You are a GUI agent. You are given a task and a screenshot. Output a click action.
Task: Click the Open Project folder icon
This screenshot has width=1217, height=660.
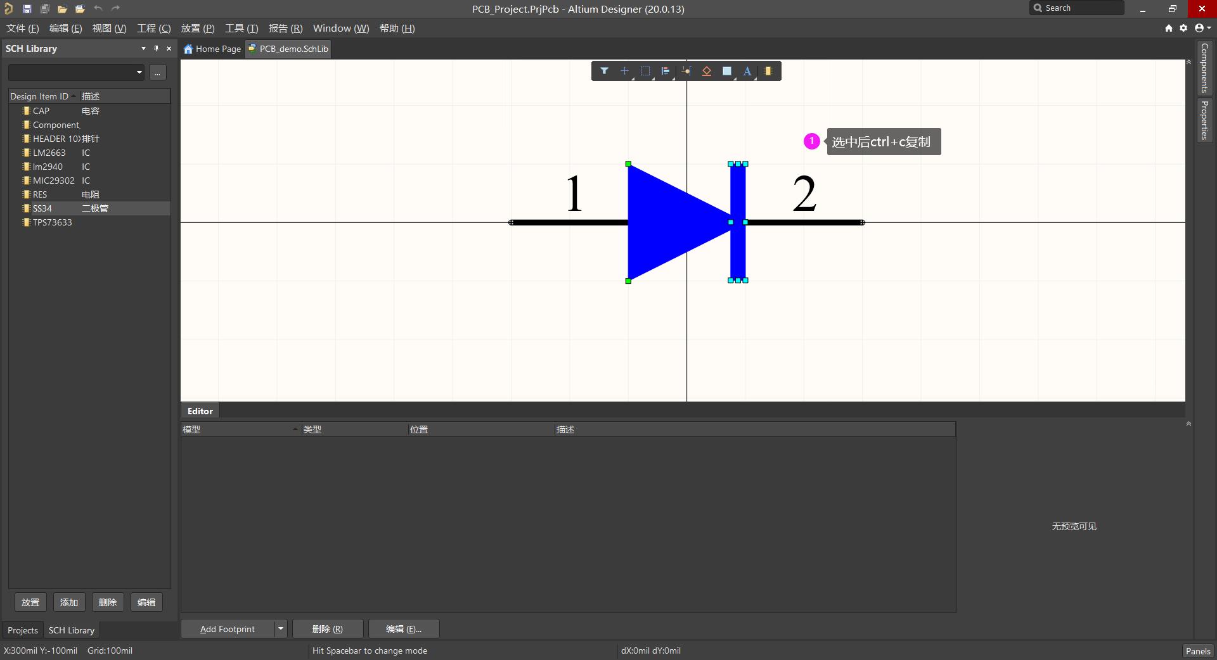click(80, 9)
